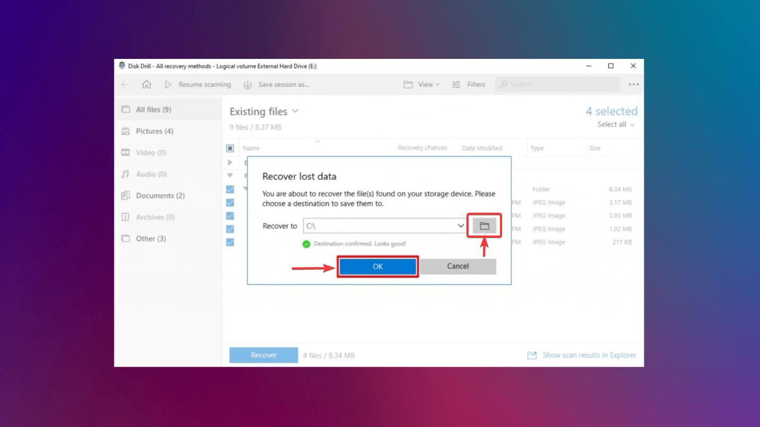
Task: Select Video (0) category
Action: point(168,152)
